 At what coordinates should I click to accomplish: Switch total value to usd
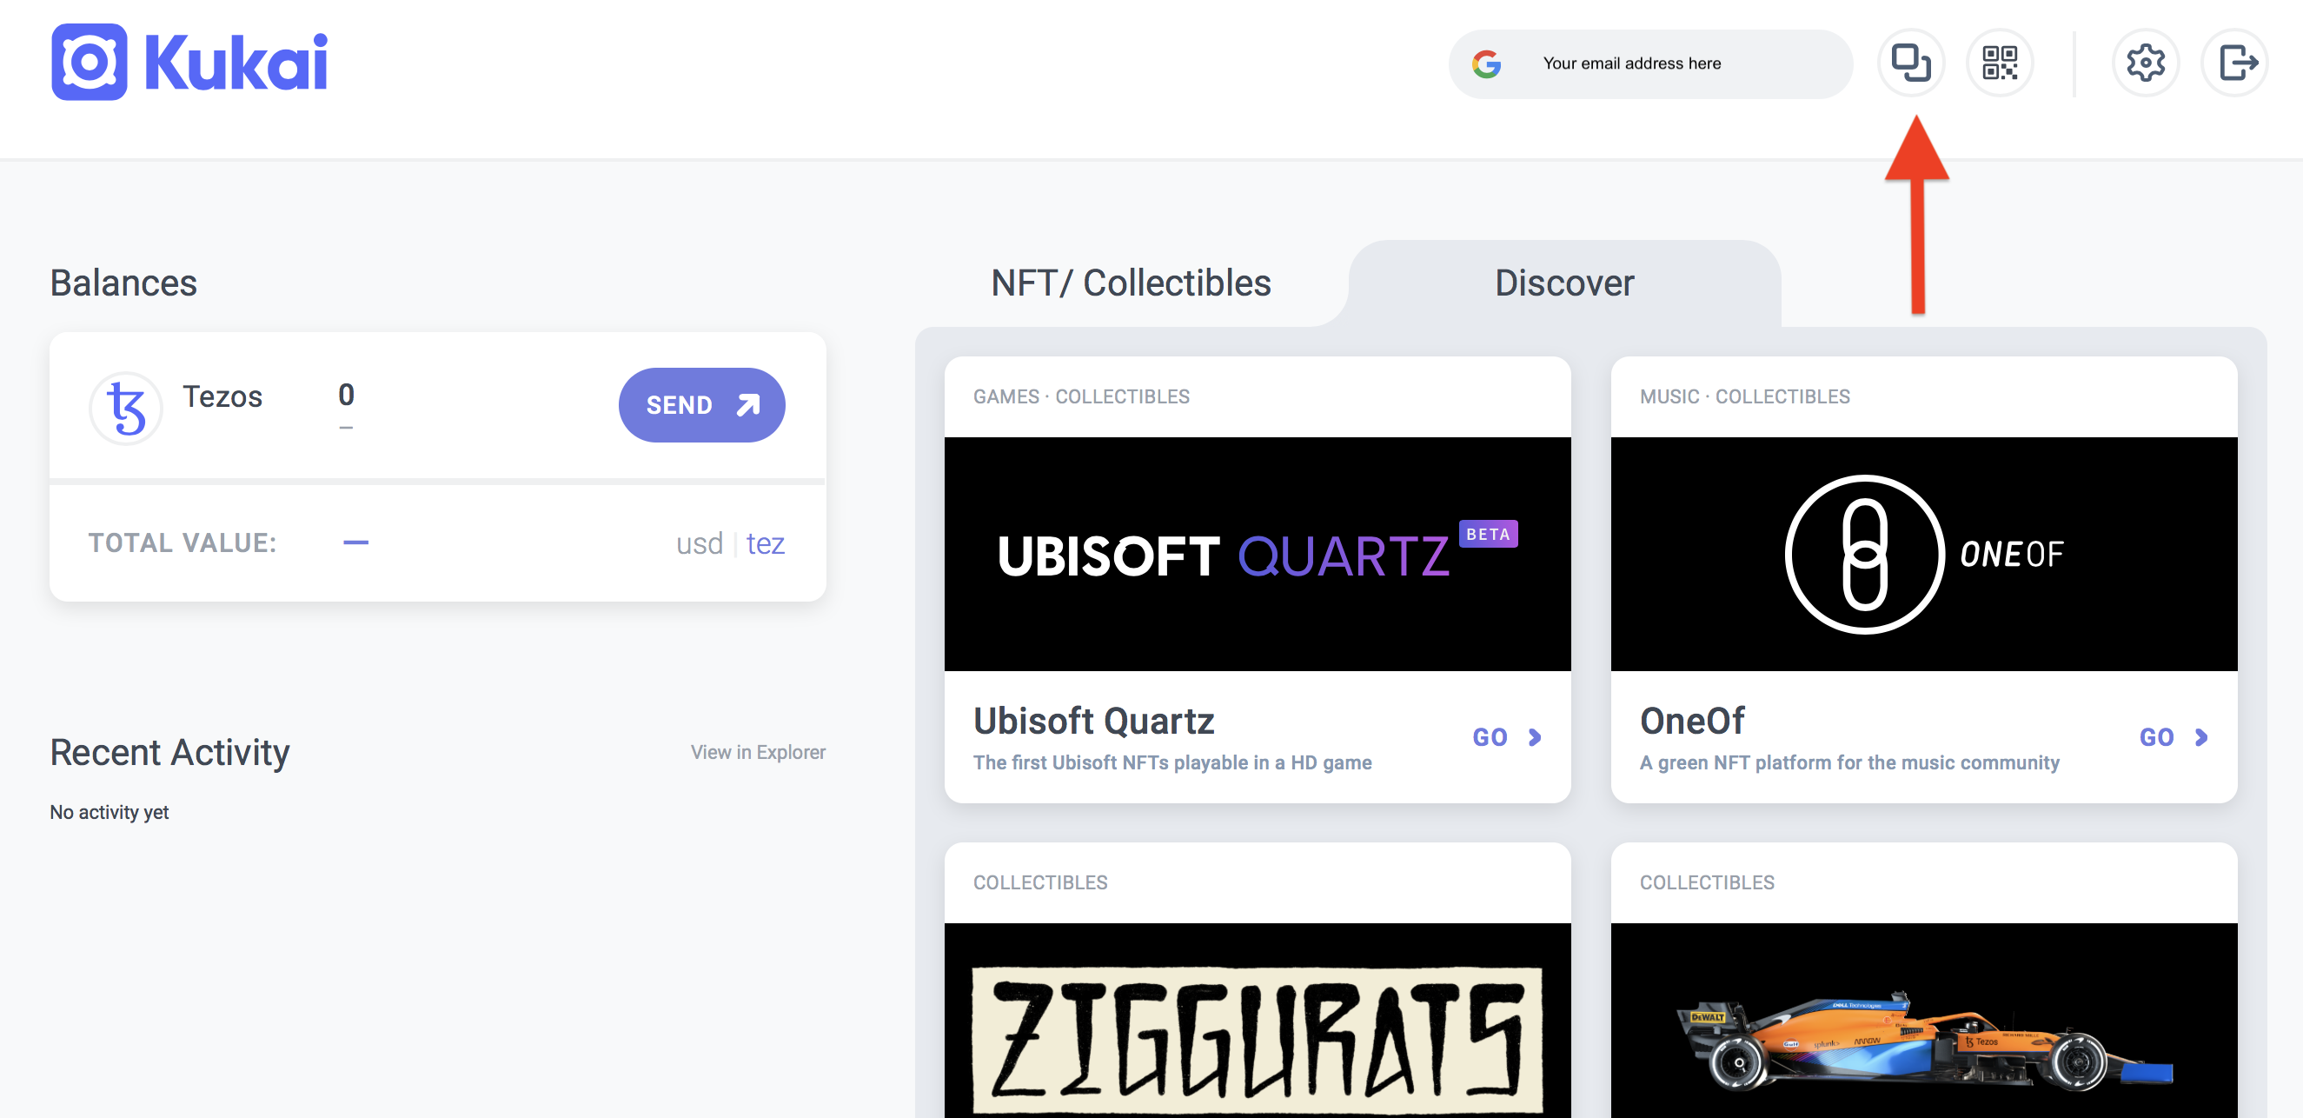699,542
